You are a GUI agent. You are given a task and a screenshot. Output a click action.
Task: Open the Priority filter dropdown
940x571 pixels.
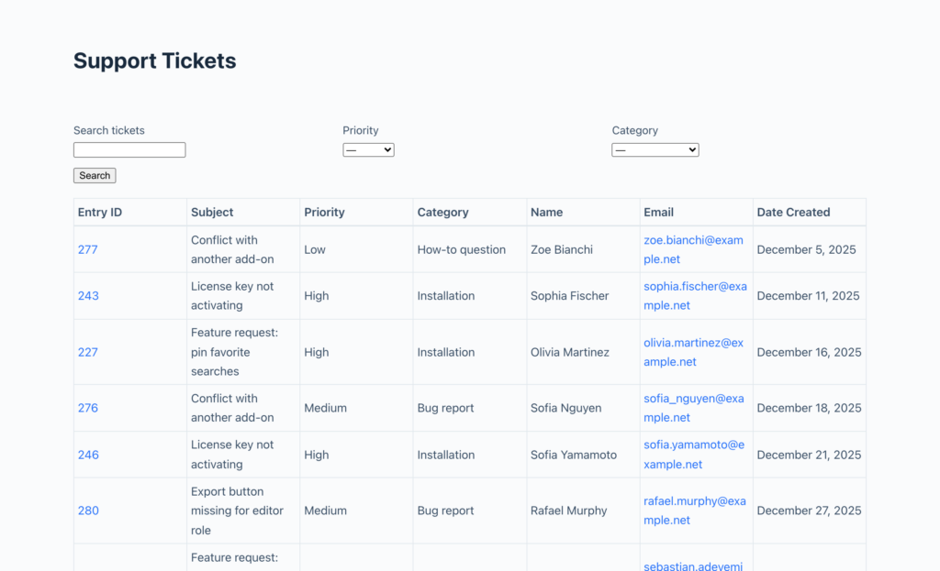[x=368, y=149]
